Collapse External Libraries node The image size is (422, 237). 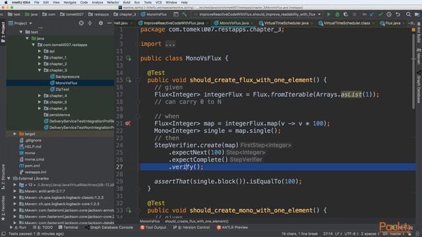click(x=9, y=178)
